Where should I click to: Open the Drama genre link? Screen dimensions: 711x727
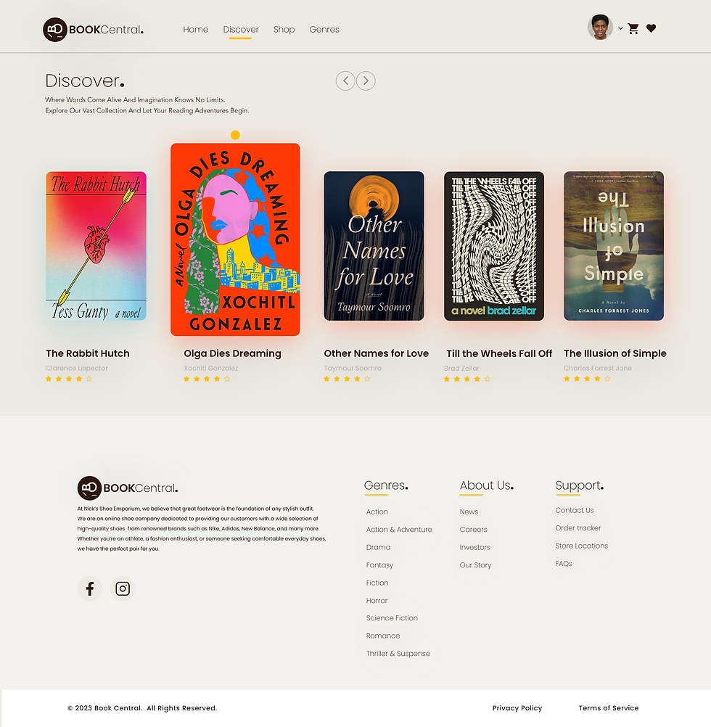point(378,547)
